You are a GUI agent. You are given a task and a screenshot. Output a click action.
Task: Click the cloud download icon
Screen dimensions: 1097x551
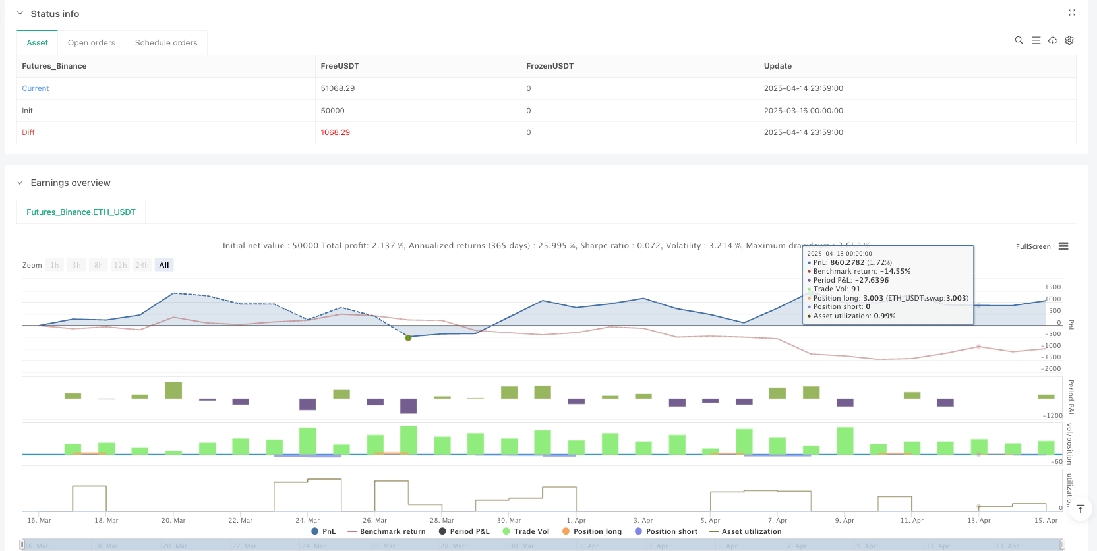click(x=1053, y=40)
